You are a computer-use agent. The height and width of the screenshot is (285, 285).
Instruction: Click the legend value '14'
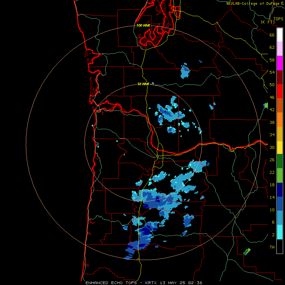coord(272,197)
